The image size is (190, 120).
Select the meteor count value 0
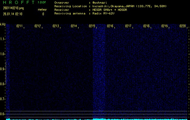(x=43, y=14)
